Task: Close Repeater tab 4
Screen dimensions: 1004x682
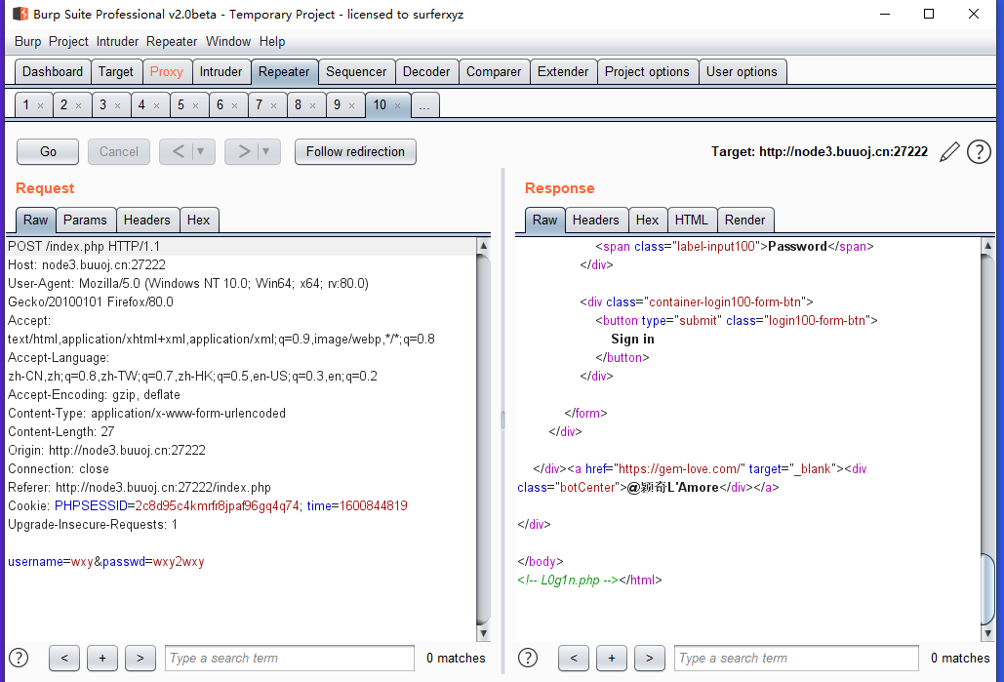Action: (x=157, y=105)
